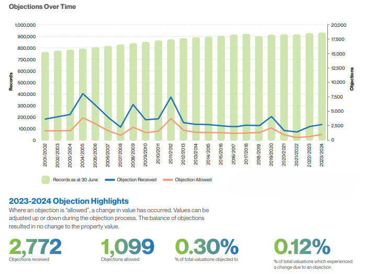Viewport: 365px width, 274px height.
Task: Click the 1,099 objections allowed figure
Action: click(127, 245)
